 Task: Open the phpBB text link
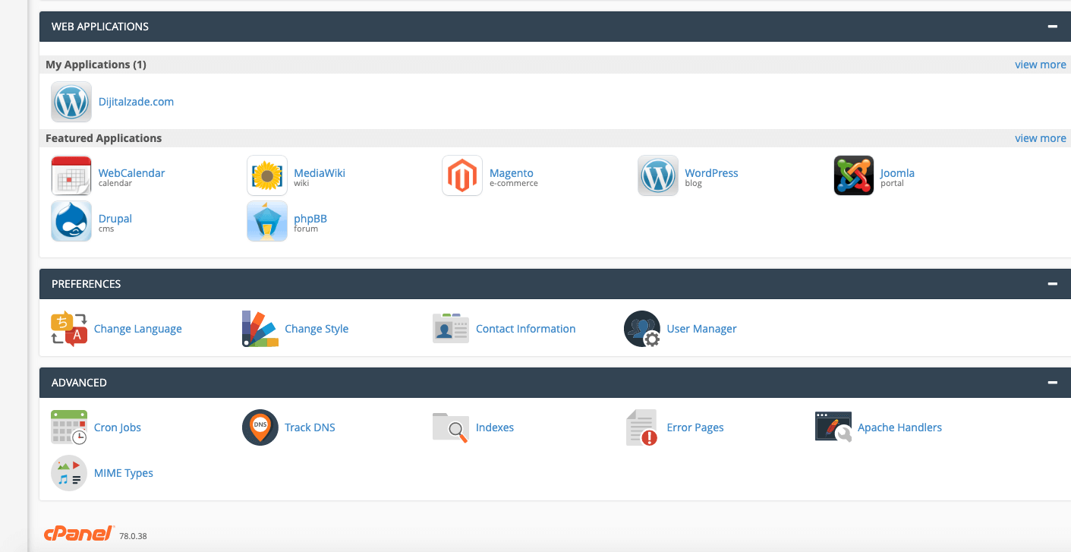point(310,219)
